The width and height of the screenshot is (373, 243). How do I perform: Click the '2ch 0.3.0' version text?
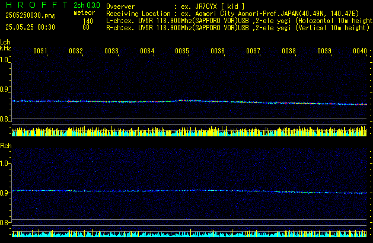pyautogui.click(x=87, y=5)
